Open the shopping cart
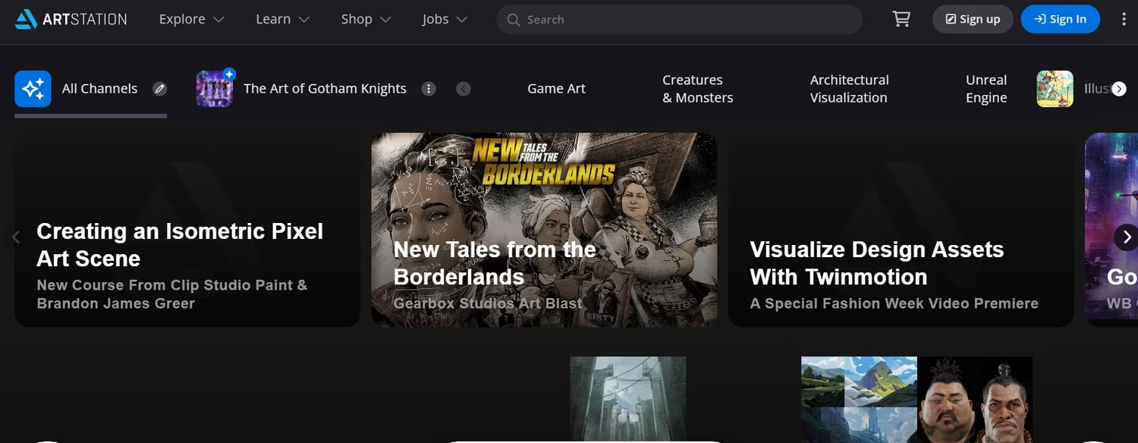This screenshot has height=443, width=1138. click(901, 19)
